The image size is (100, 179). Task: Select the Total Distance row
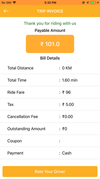[50, 68]
